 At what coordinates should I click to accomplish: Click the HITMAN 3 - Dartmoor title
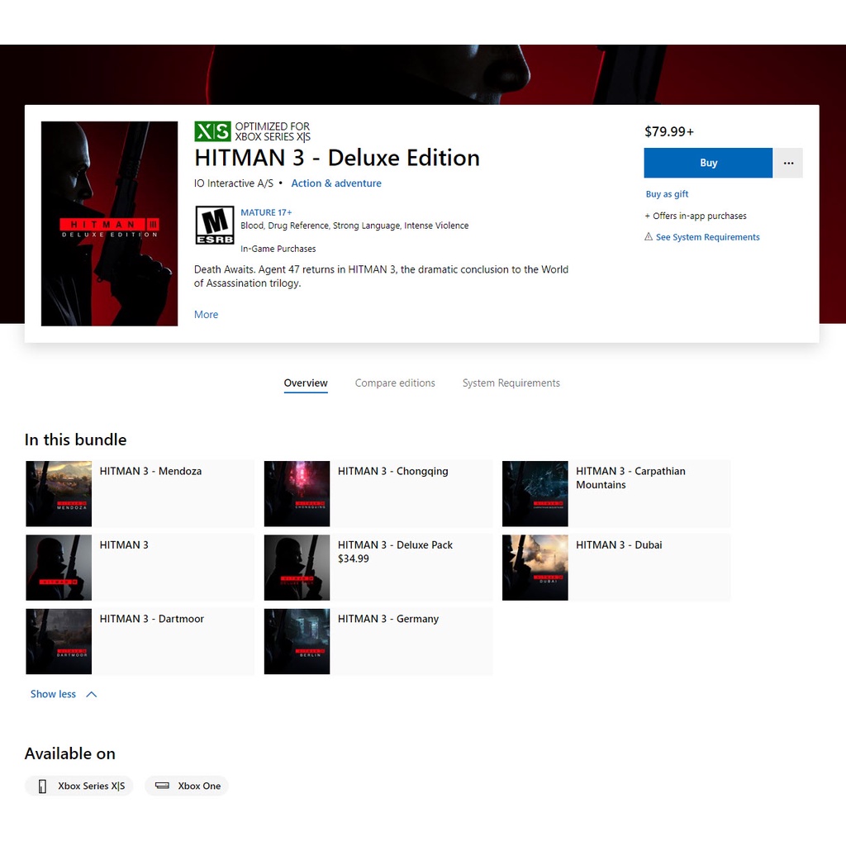click(x=152, y=619)
